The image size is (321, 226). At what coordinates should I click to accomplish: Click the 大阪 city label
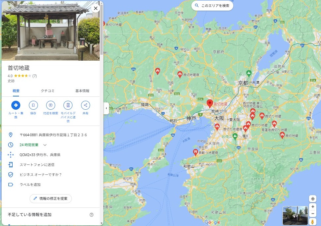219,118
